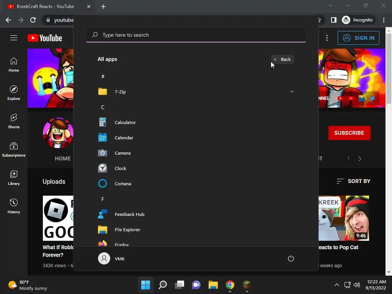Screen dimensions: 392x294
Task: Open Shorts in YouTube sidebar
Action: [14, 121]
